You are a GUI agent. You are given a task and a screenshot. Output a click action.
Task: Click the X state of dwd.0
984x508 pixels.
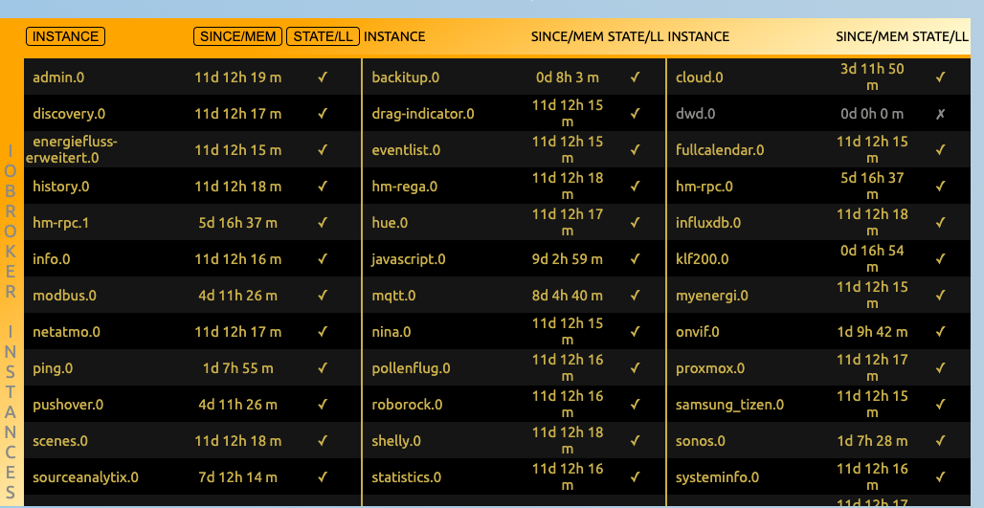[940, 114]
